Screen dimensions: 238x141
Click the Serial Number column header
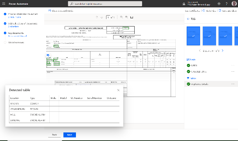pyautogui.click(x=94, y=98)
